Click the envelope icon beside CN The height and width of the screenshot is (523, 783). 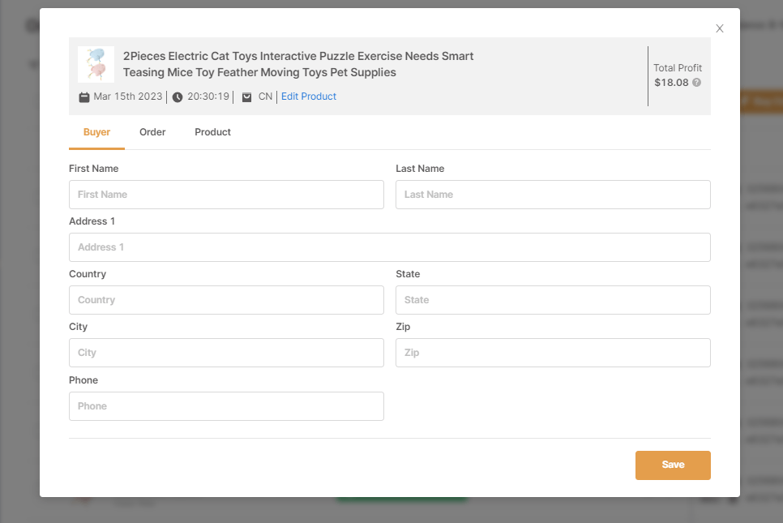point(247,96)
